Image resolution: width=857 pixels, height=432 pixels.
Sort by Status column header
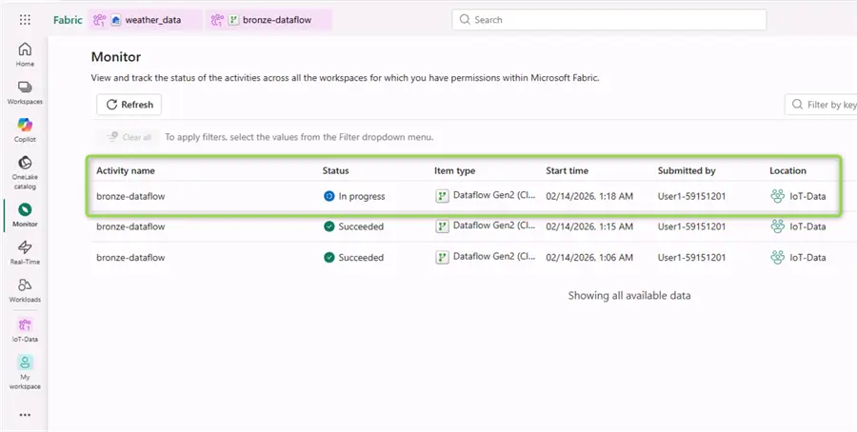pos(335,170)
